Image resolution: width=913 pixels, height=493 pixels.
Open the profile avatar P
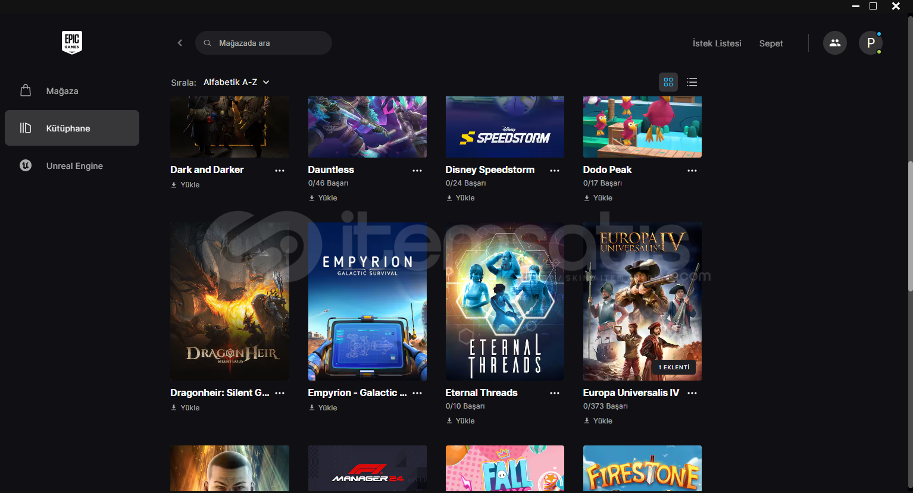871,43
